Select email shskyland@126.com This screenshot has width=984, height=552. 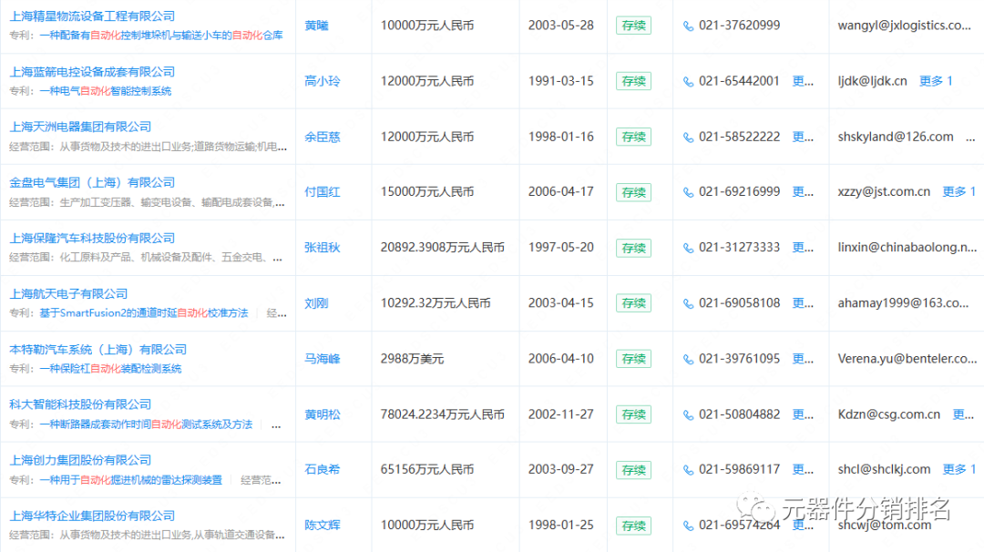pyautogui.click(x=896, y=137)
